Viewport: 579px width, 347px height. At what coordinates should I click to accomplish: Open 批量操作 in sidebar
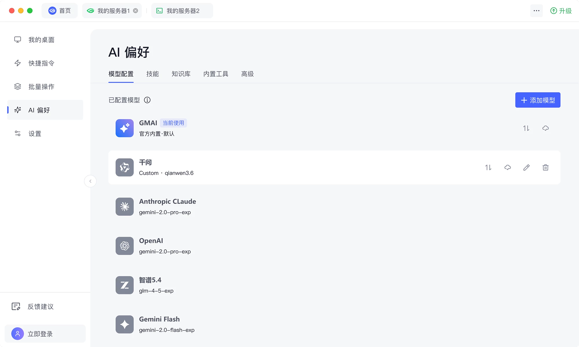pyautogui.click(x=45, y=86)
